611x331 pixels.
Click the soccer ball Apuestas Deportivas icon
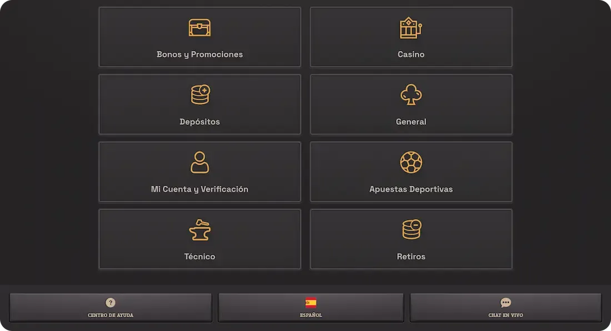pos(410,162)
